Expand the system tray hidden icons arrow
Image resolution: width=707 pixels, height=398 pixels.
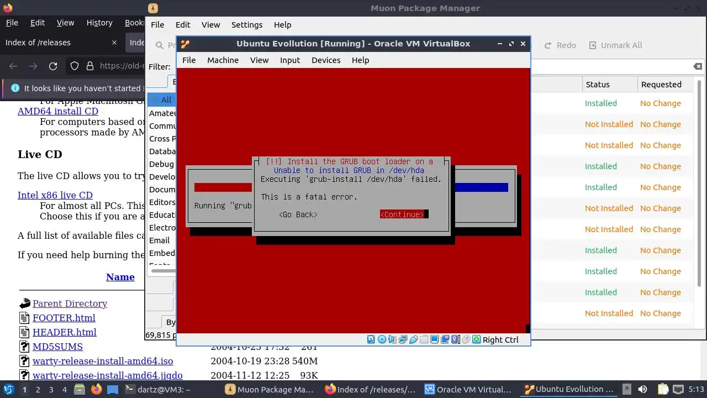(x=627, y=389)
